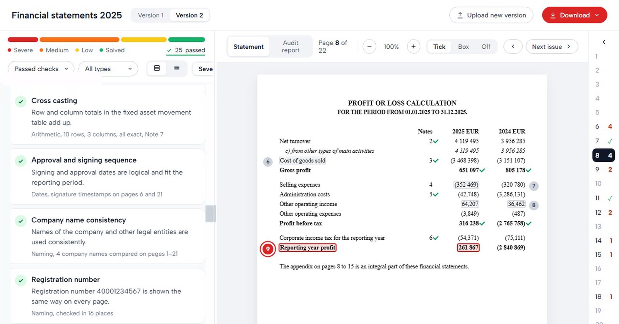Select Tick annotation mode
Viewport: 619px width, 324px height.
tap(439, 47)
